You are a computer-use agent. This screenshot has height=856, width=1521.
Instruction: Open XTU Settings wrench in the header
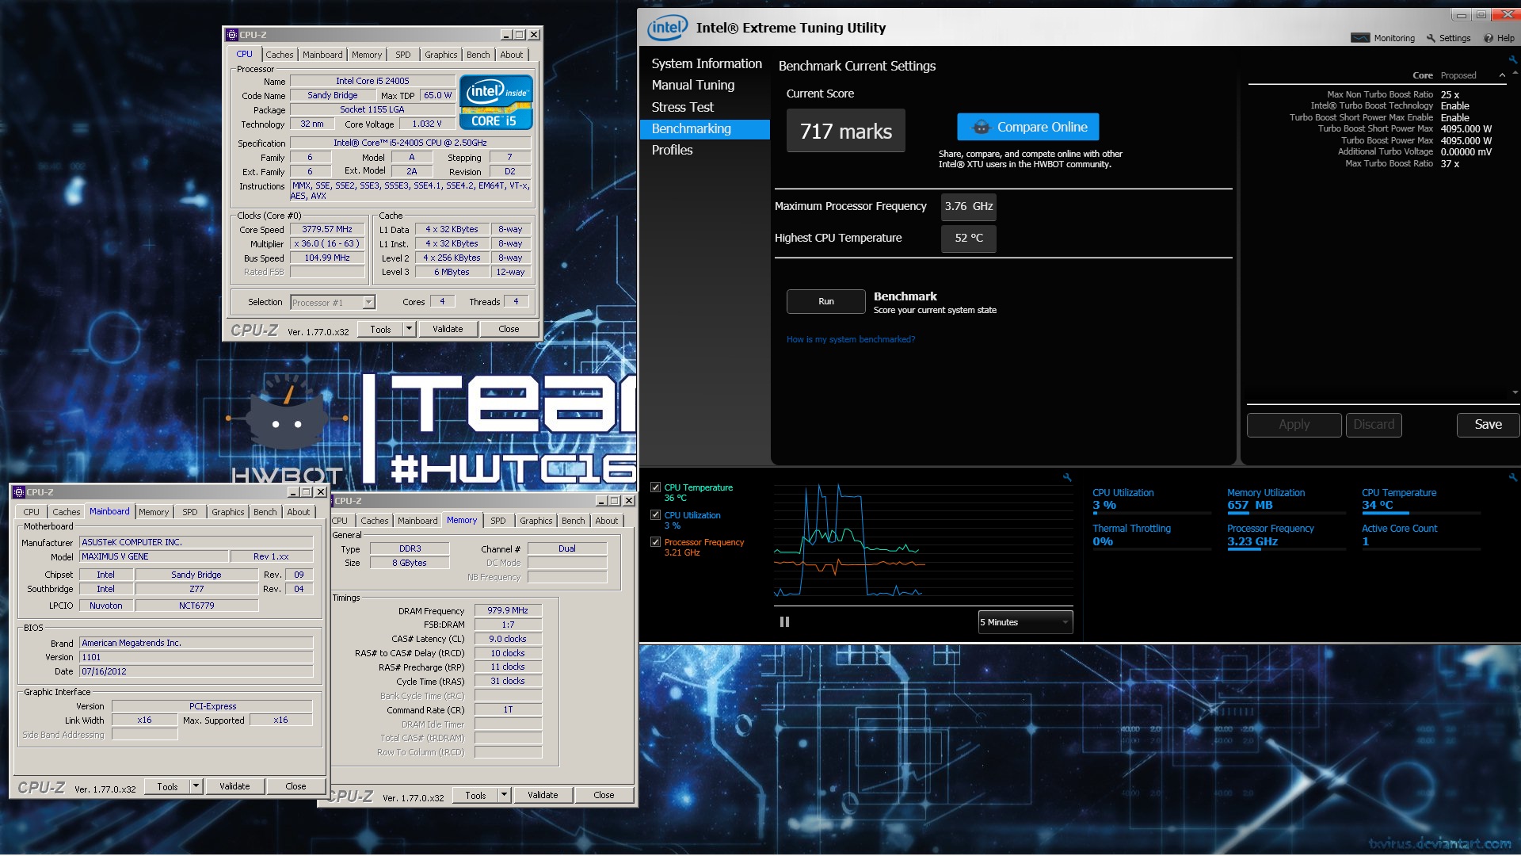1431,38
